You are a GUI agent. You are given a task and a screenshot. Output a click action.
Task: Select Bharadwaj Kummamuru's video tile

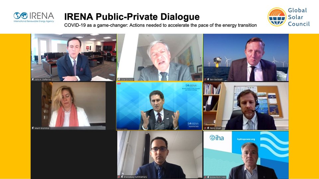coord(160,155)
